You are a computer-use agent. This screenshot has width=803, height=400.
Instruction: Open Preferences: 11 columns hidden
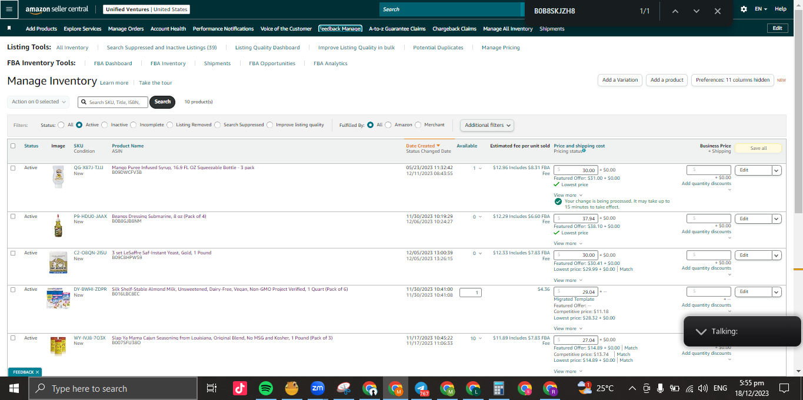(732, 80)
